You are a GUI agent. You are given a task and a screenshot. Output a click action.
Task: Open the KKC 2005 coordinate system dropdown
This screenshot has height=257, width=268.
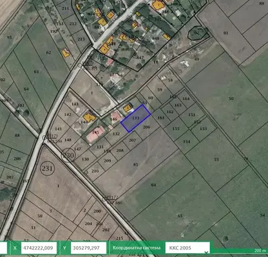(x=187, y=248)
